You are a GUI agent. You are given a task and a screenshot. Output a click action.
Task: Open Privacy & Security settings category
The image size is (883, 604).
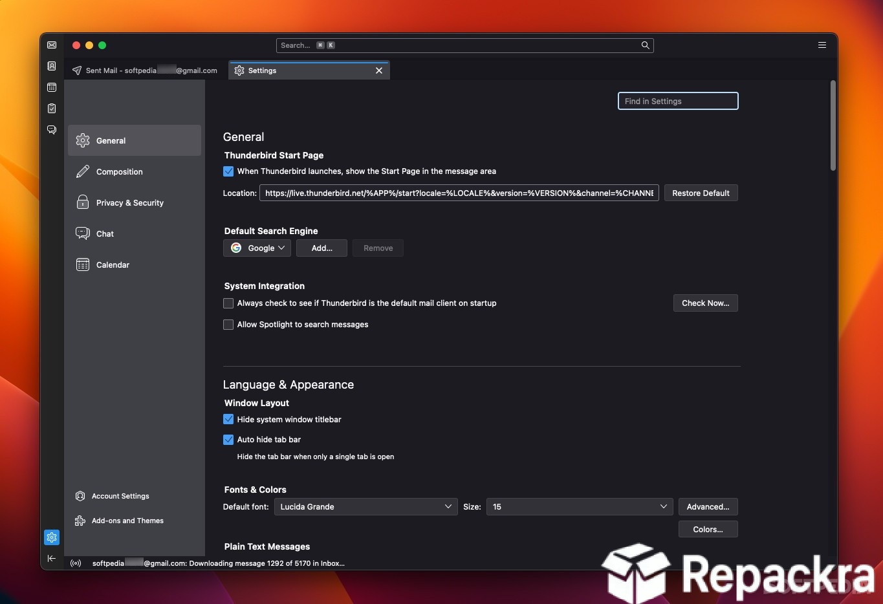click(135, 202)
